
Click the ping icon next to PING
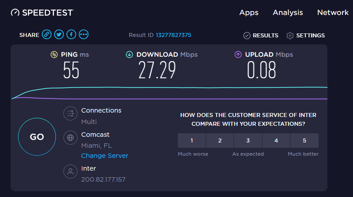pyautogui.click(x=54, y=55)
